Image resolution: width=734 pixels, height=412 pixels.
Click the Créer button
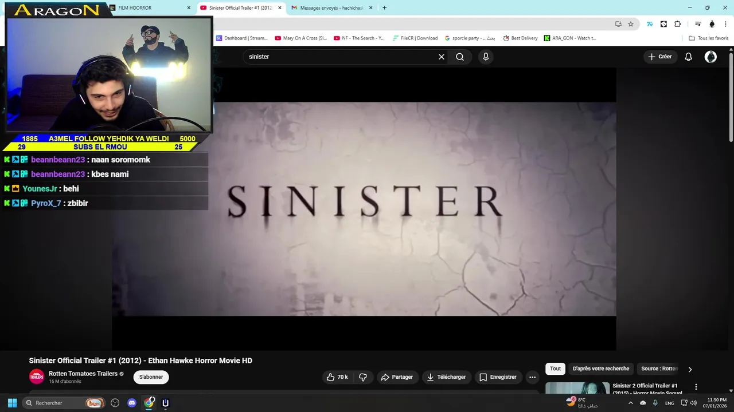coord(660,57)
